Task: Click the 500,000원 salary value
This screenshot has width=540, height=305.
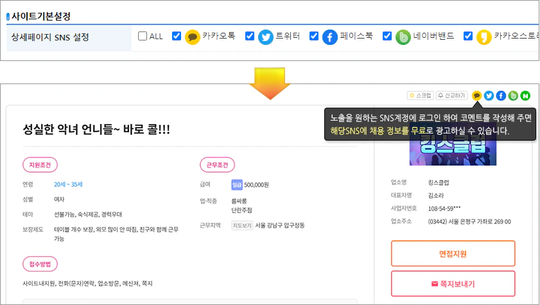Action: [256, 185]
